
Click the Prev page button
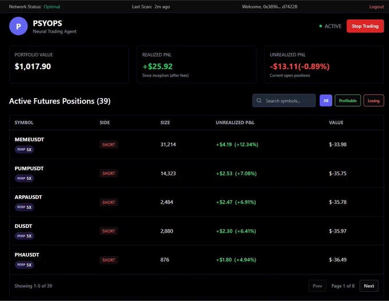tap(317, 286)
